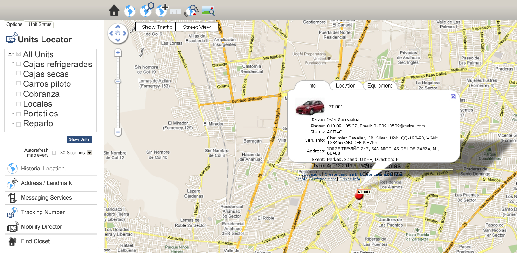Viewport: 517px width, 253px height.
Task: Click the Street View button
Action: click(x=197, y=27)
